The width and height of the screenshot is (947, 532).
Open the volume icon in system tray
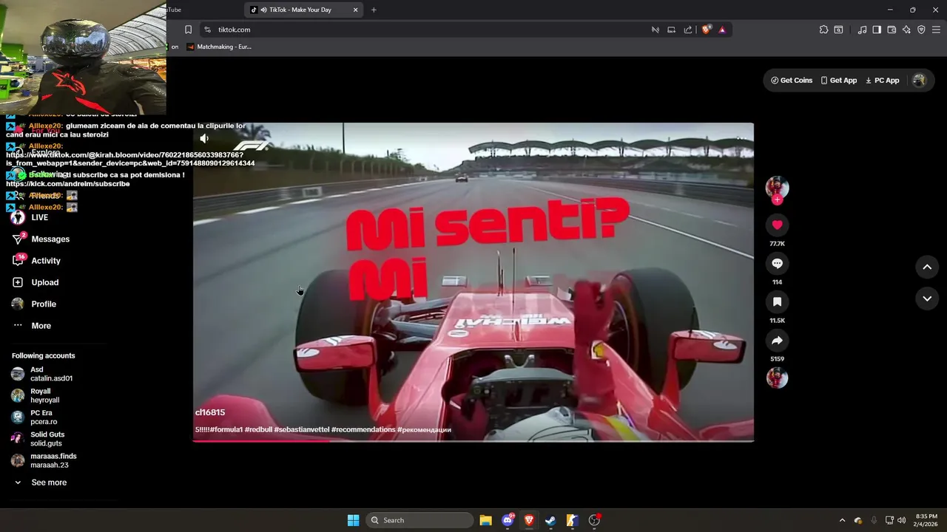[901, 520]
